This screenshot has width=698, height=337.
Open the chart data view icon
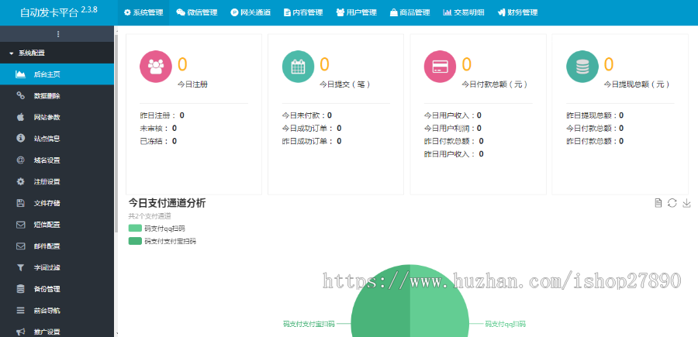(658, 203)
